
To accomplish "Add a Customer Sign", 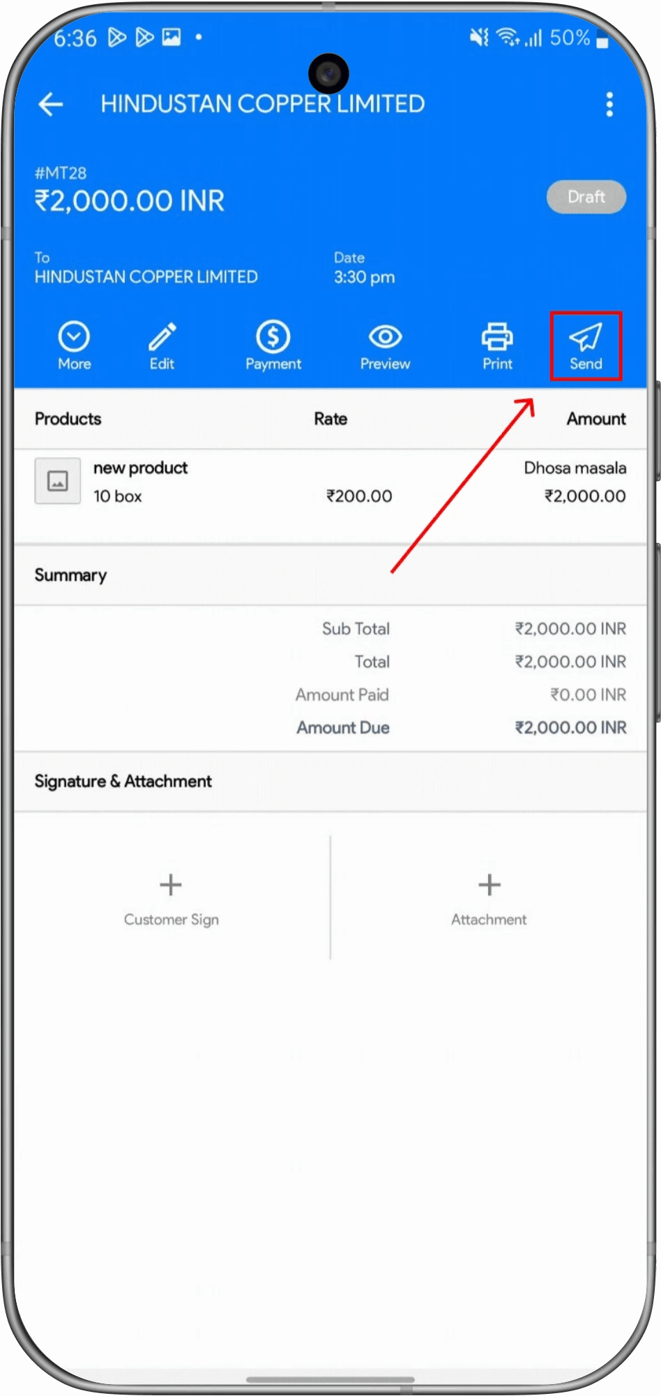I will (x=171, y=899).
